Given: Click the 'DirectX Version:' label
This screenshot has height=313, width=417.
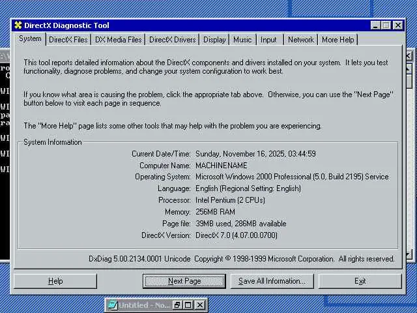Looking at the screenshot, I should (166, 235).
